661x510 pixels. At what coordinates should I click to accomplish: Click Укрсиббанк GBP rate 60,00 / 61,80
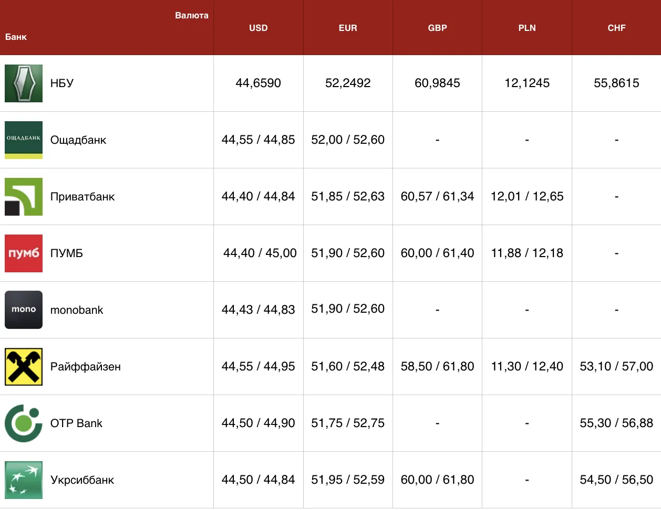(x=438, y=480)
